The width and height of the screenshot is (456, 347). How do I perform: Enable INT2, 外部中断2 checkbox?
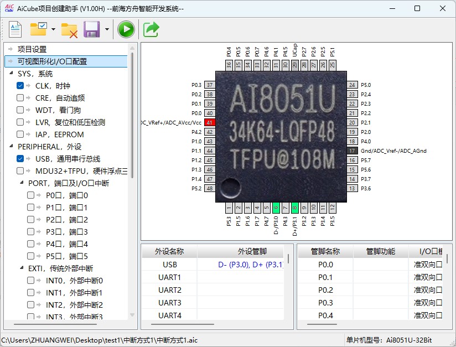(x=30, y=305)
